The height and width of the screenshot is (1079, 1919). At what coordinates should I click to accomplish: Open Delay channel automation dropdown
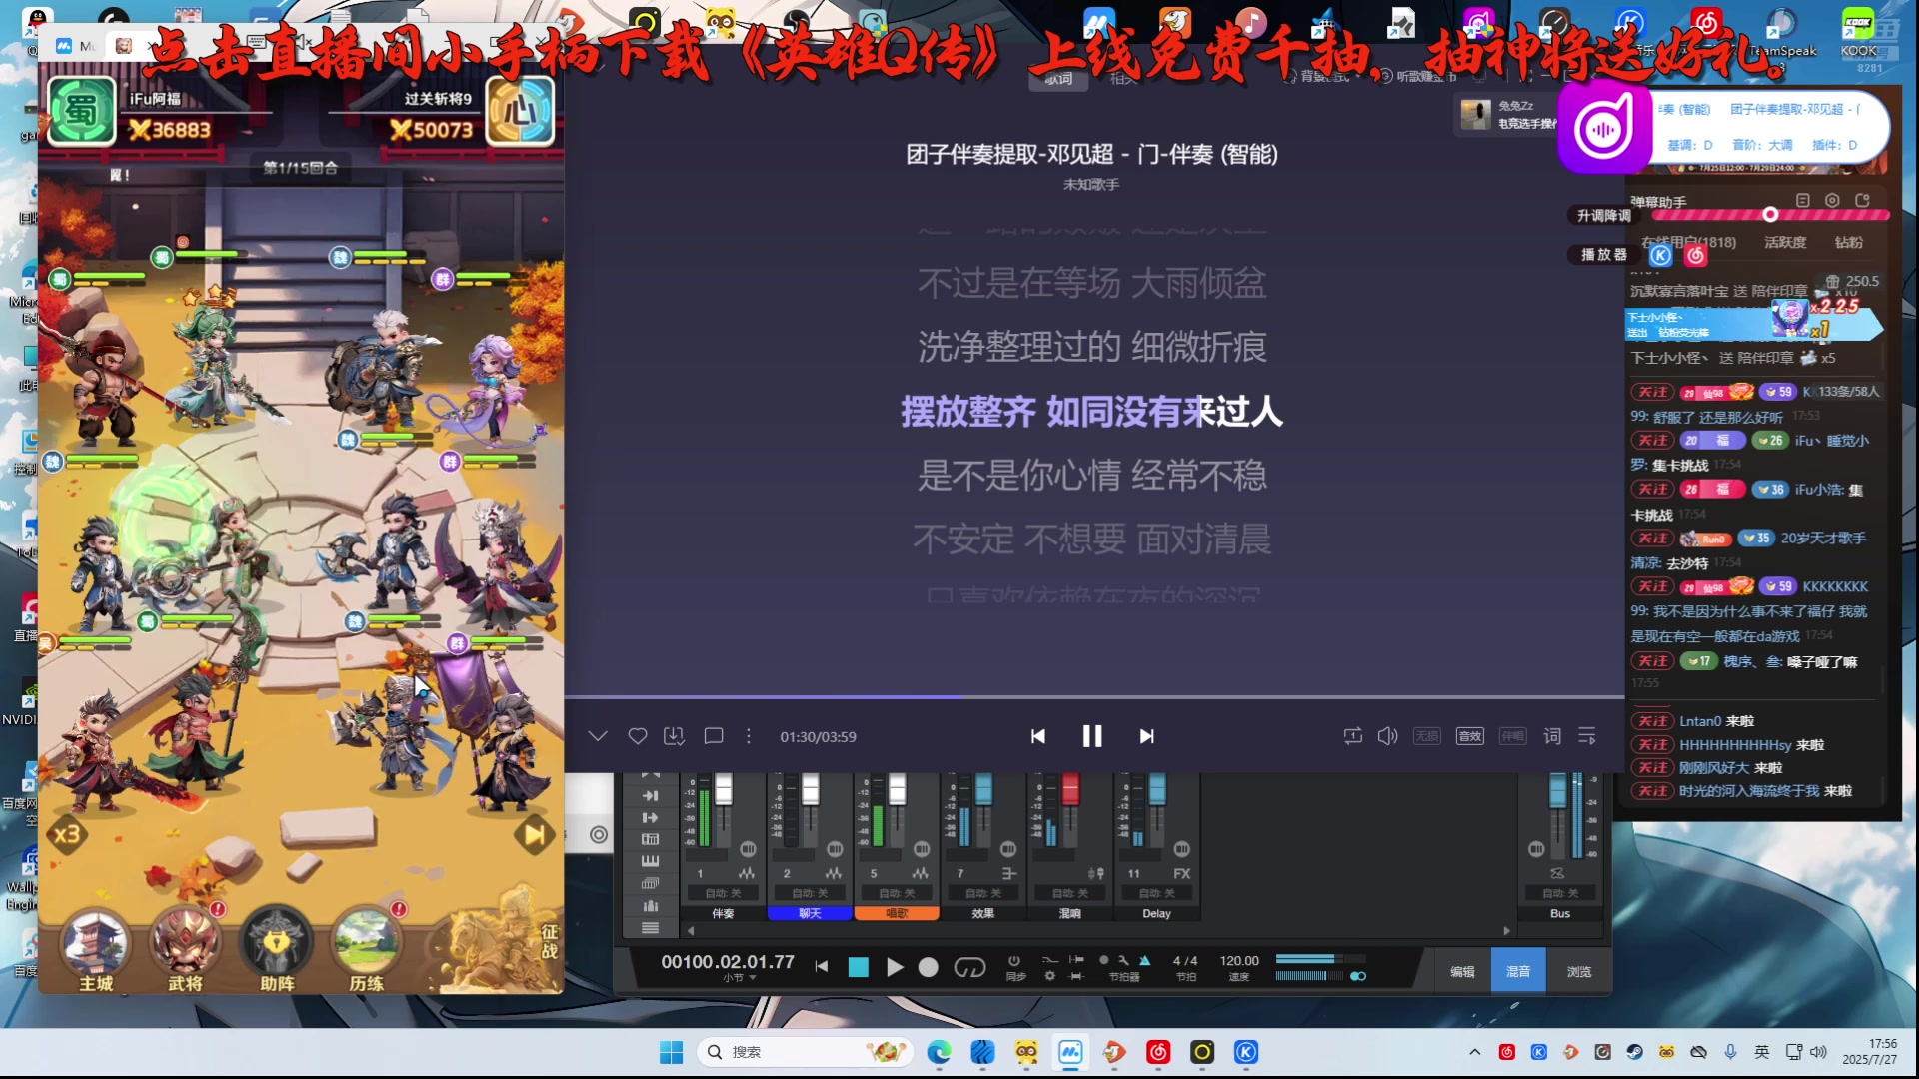[x=1156, y=893]
